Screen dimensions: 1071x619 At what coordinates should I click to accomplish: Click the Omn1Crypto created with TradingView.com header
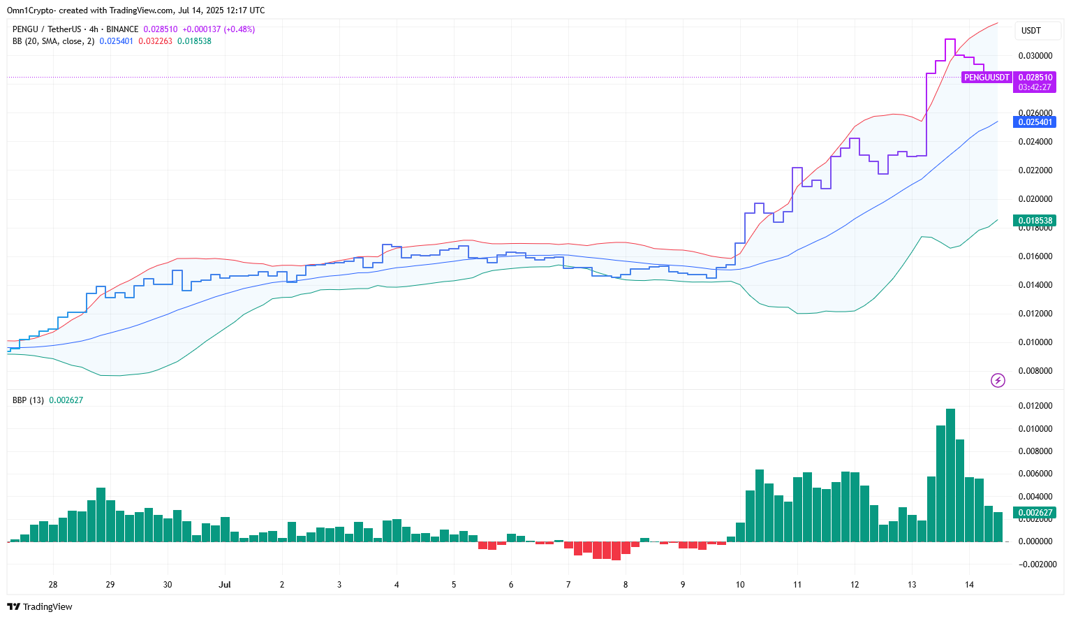tap(135, 10)
